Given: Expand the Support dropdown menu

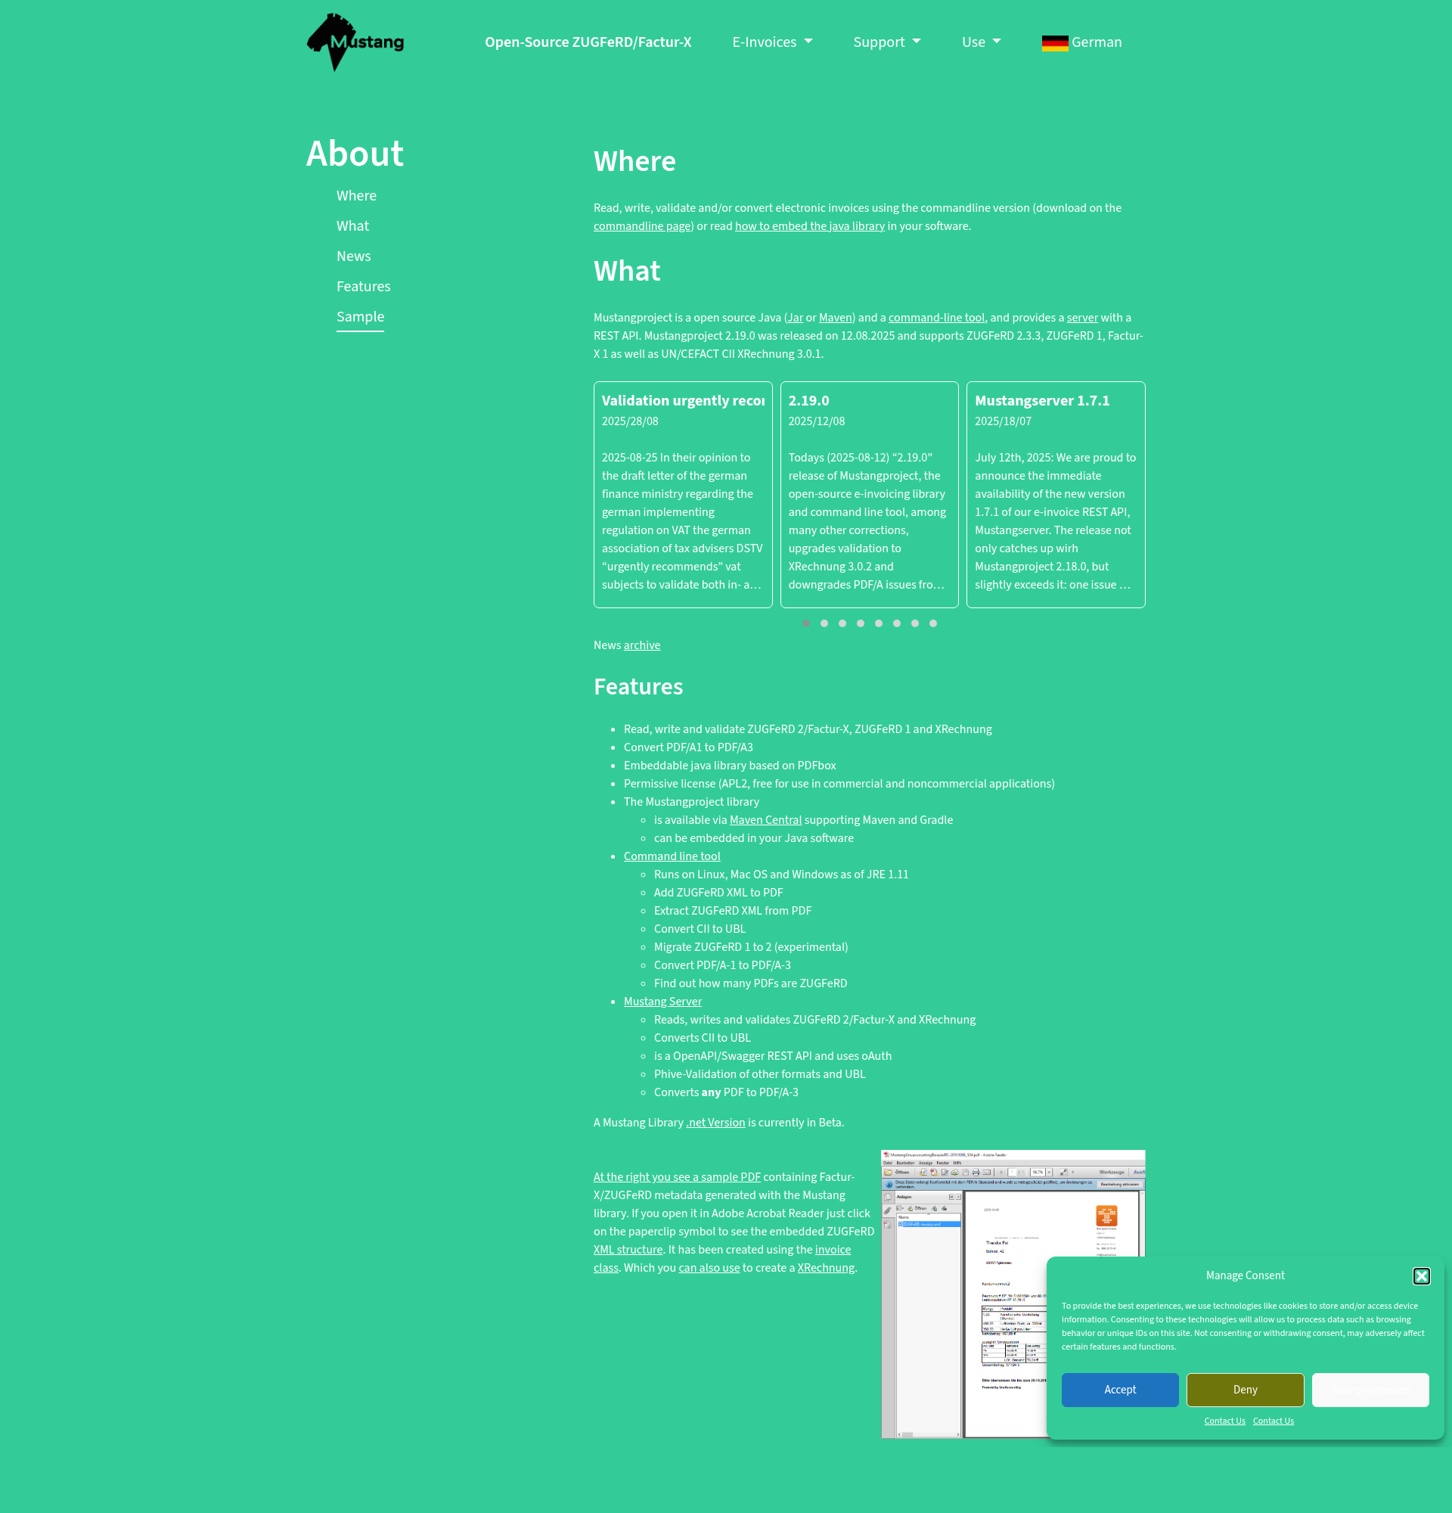Looking at the screenshot, I should 887,42.
